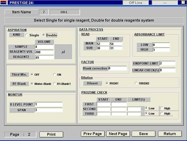Viewport: 187px width, 141px height.
Task: Go to Next Page
Action: 118,134
